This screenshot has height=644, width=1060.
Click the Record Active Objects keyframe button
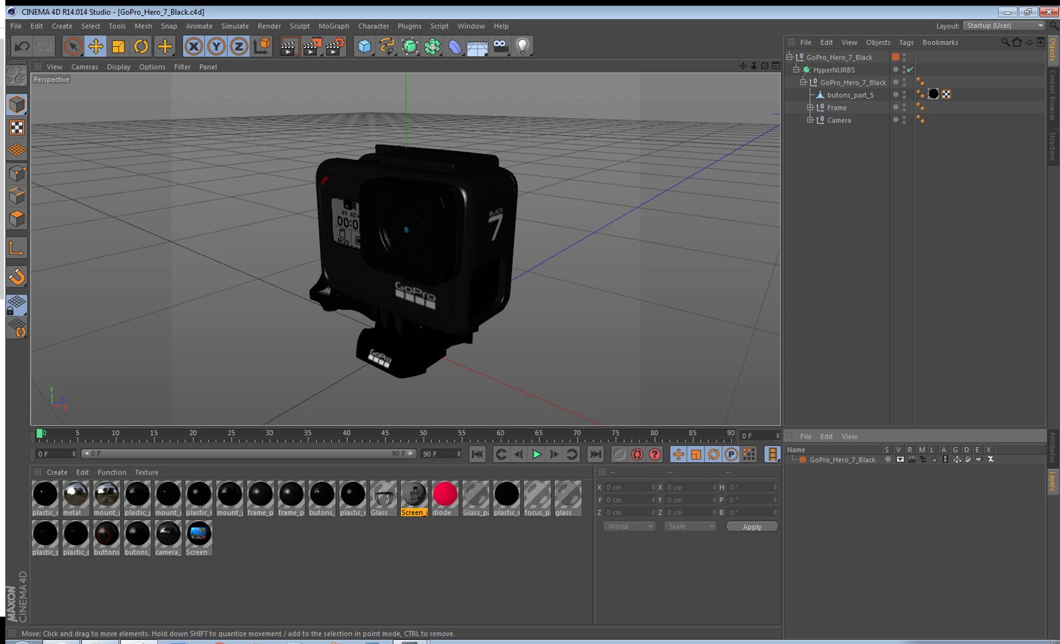coord(619,454)
